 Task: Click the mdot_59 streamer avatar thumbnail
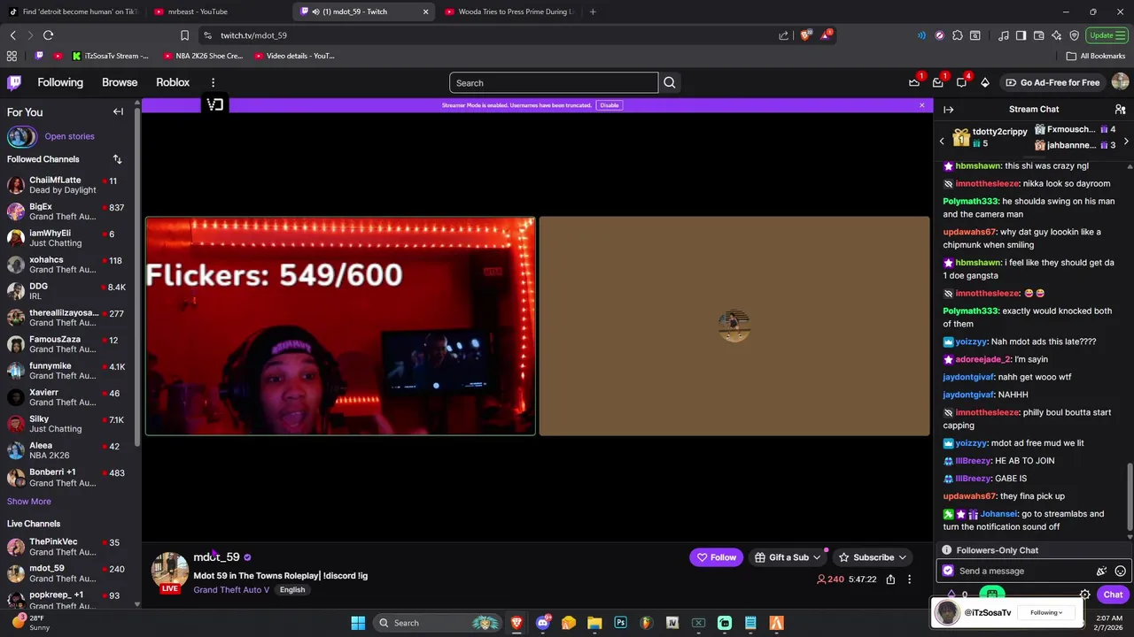pyautogui.click(x=170, y=572)
